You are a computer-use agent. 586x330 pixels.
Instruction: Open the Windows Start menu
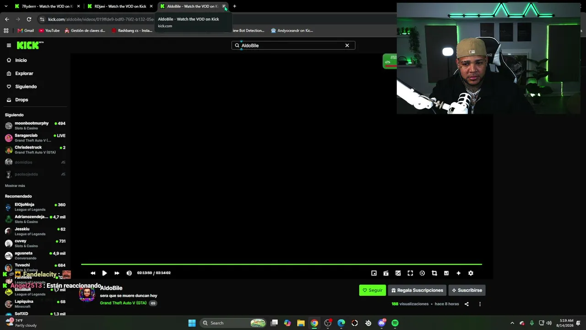tap(192, 323)
